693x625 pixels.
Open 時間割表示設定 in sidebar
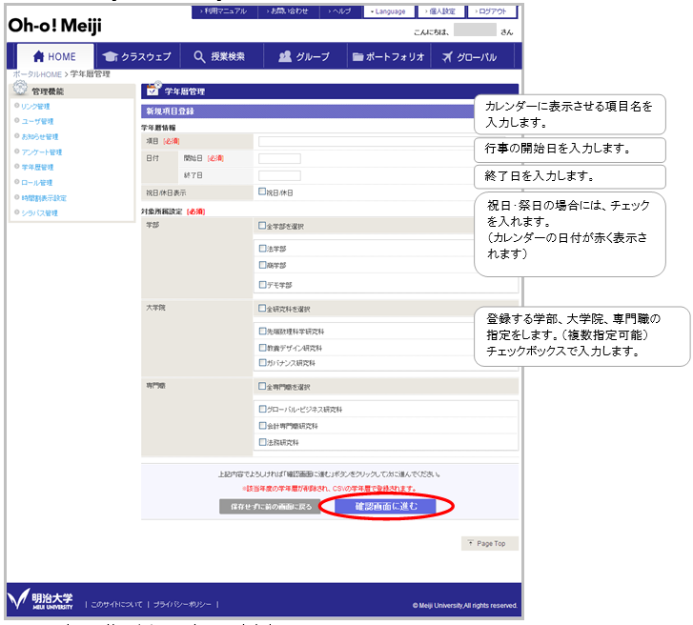click(x=44, y=198)
